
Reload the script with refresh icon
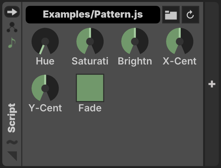tap(190, 15)
